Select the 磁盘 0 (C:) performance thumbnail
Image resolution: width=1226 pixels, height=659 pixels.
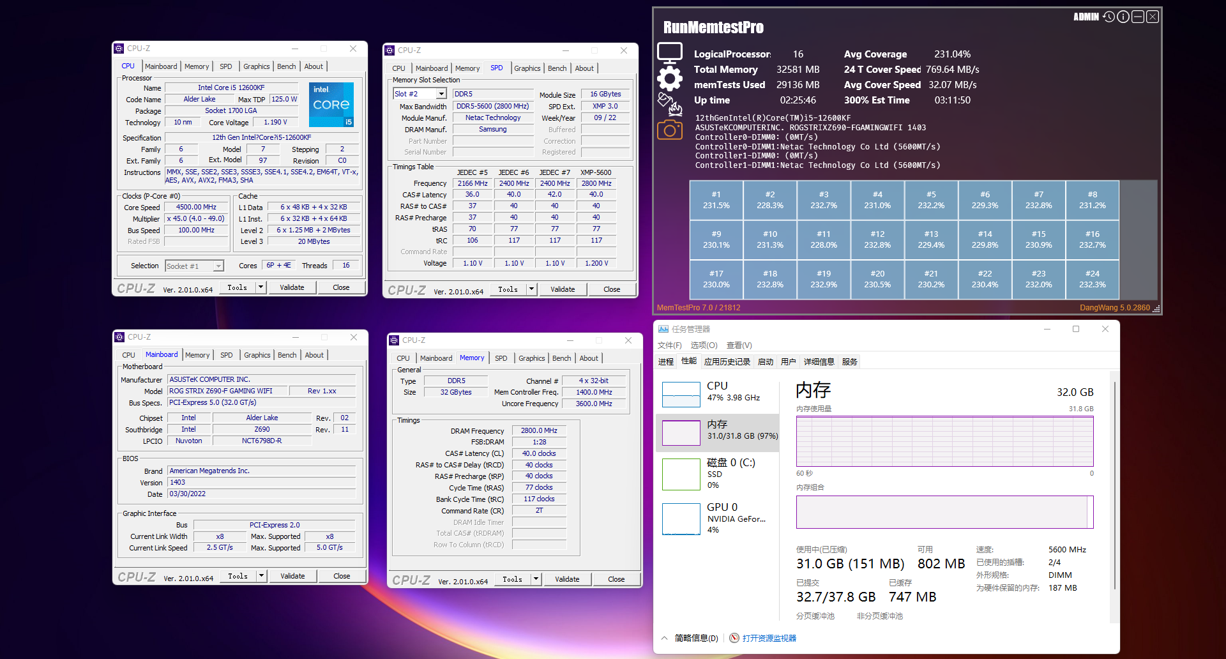tap(681, 474)
